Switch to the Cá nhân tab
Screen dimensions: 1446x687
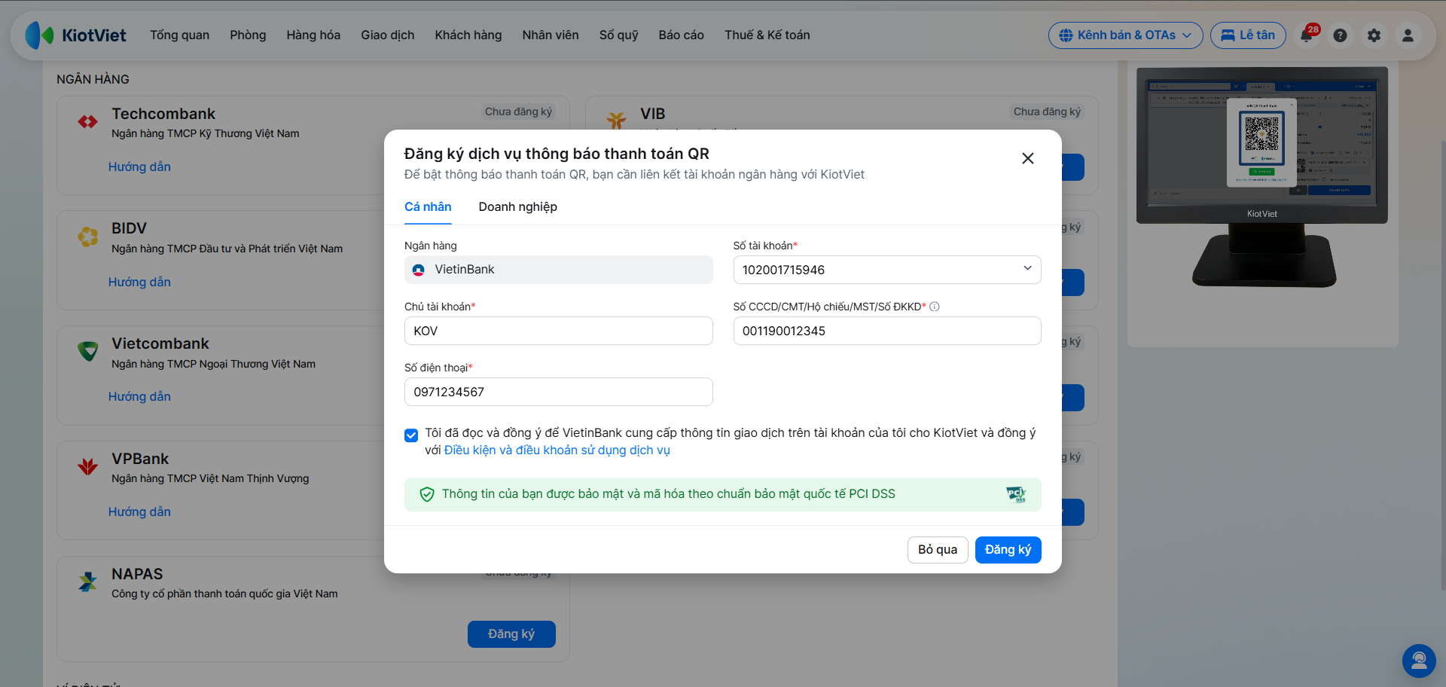pos(428,207)
